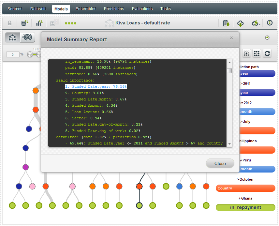Viewport: 279px width, 226px height.
Task: Click the cloud download icon
Action: coord(240,23)
